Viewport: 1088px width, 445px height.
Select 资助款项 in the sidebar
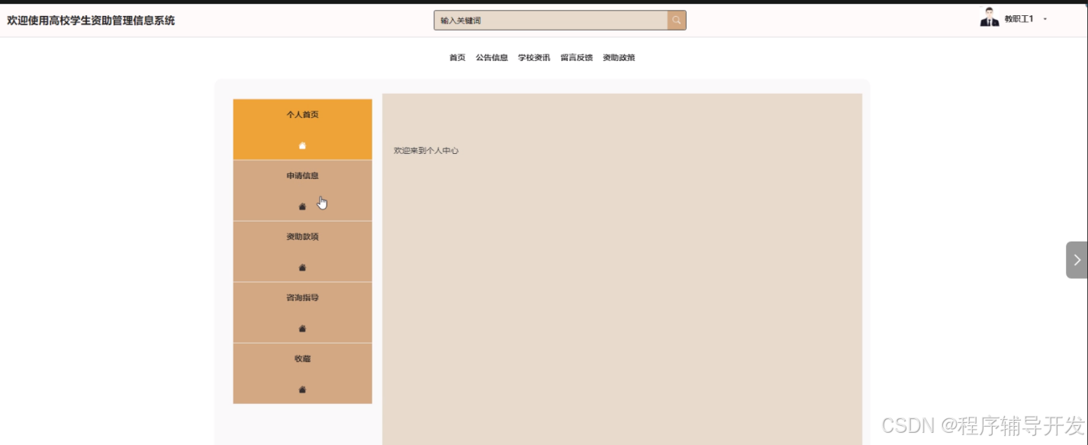[x=302, y=251]
